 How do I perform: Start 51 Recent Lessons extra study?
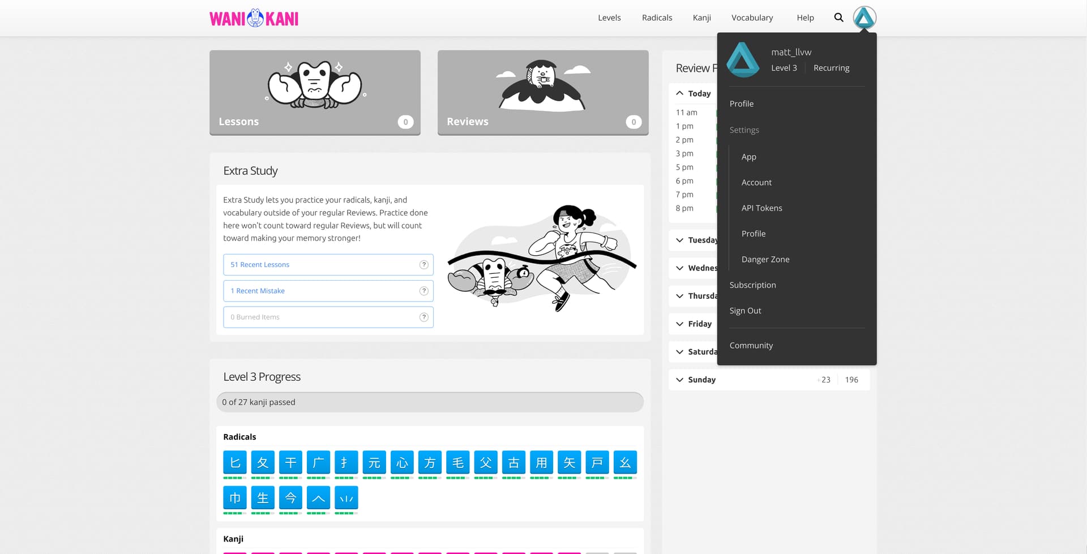pyautogui.click(x=328, y=265)
